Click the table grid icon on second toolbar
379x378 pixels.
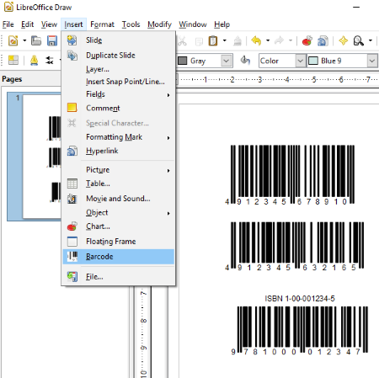13,60
